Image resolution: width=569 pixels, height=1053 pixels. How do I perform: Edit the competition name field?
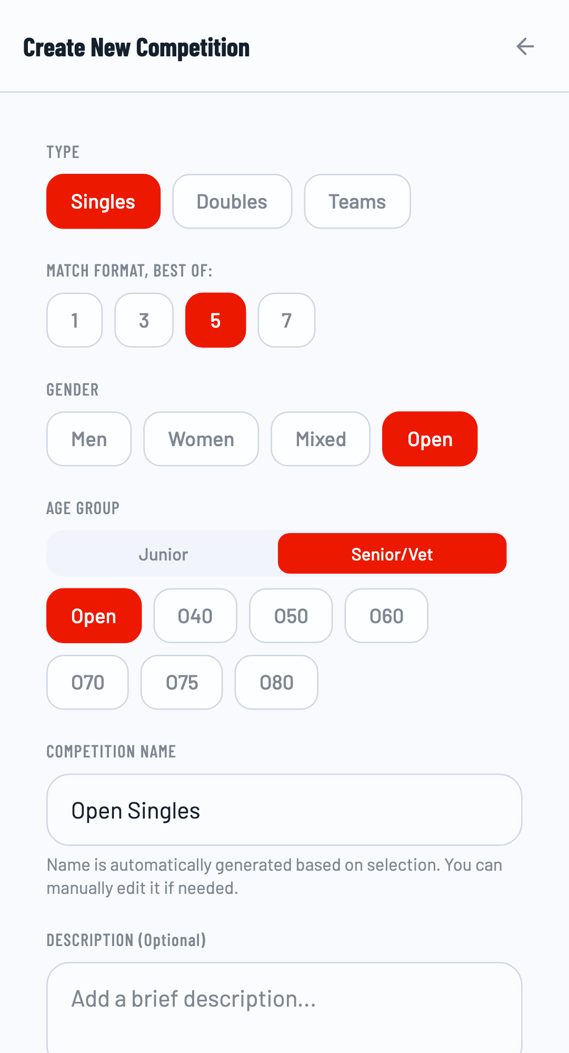tap(284, 810)
